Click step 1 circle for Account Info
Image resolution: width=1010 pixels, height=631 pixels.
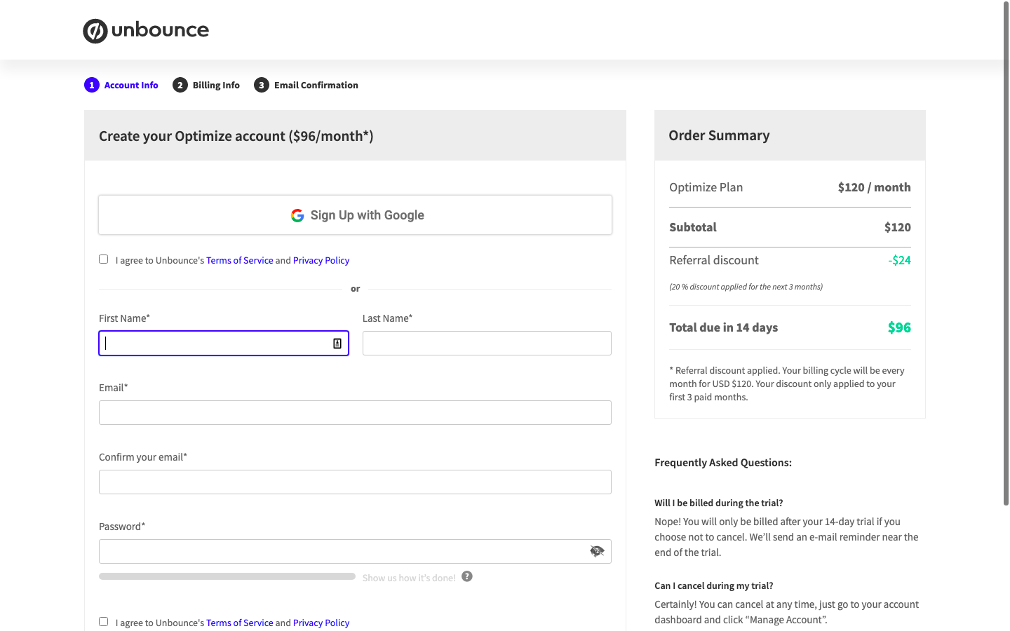point(92,85)
